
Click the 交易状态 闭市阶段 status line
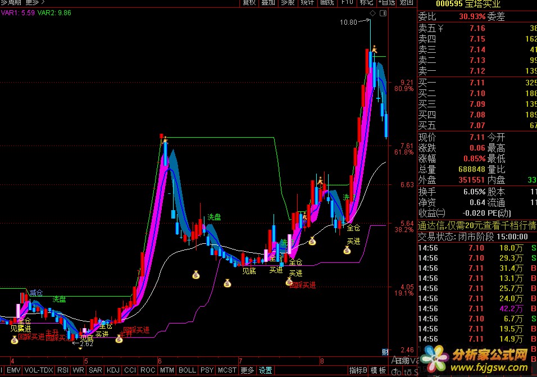(473, 237)
